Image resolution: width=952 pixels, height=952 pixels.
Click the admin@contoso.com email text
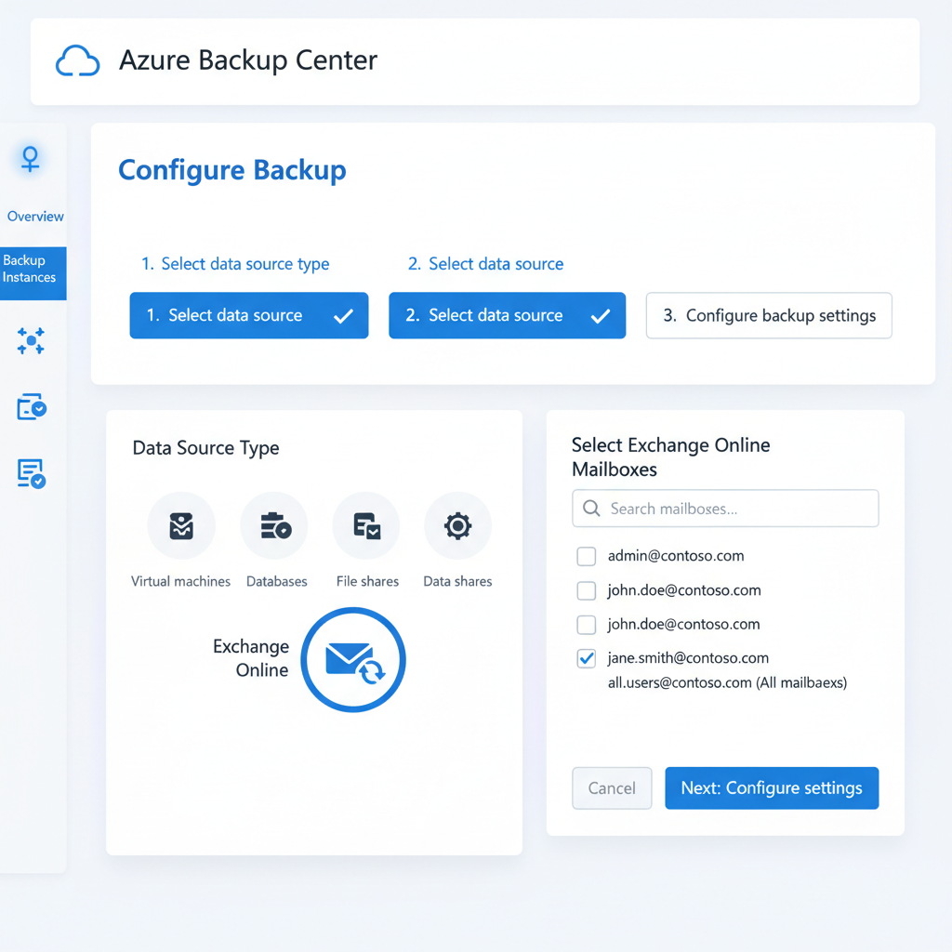pyautogui.click(x=676, y=556)
